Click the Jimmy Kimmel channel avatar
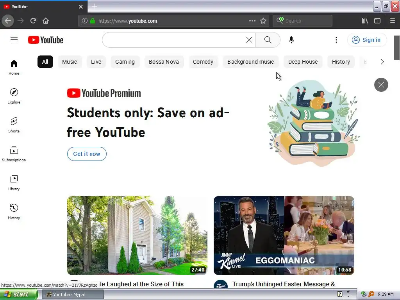Viewport: 400px width, 300px height. pos(221,284)
